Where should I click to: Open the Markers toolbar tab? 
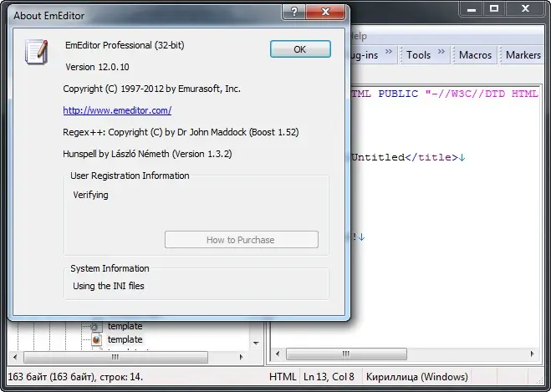click(523, 55)
